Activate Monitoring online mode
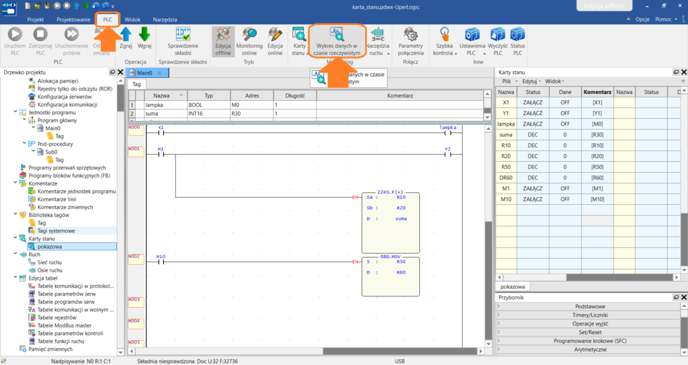 (249, 41)
